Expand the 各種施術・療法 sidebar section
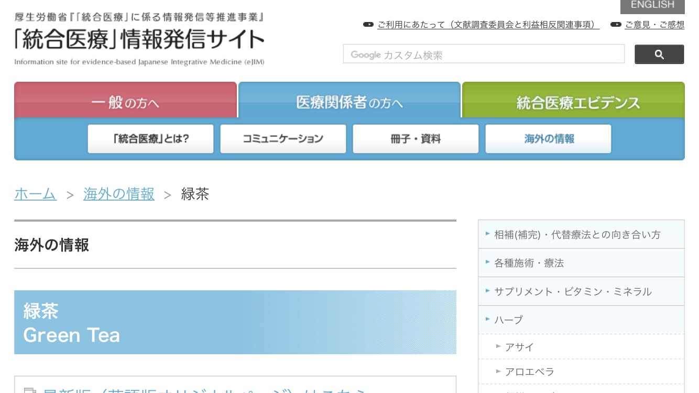The width and height of the screenshot is (699, 393). pos(529,263)
